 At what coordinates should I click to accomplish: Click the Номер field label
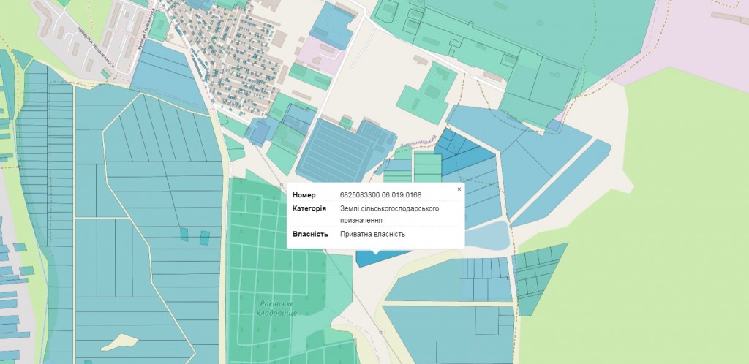304,194
